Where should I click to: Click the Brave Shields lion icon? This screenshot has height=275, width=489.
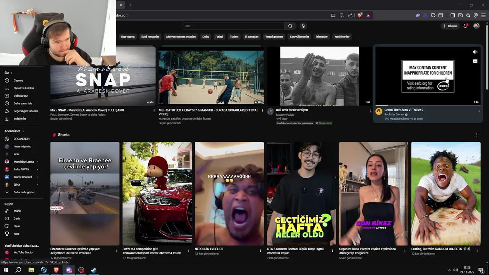tap(360, 15)
